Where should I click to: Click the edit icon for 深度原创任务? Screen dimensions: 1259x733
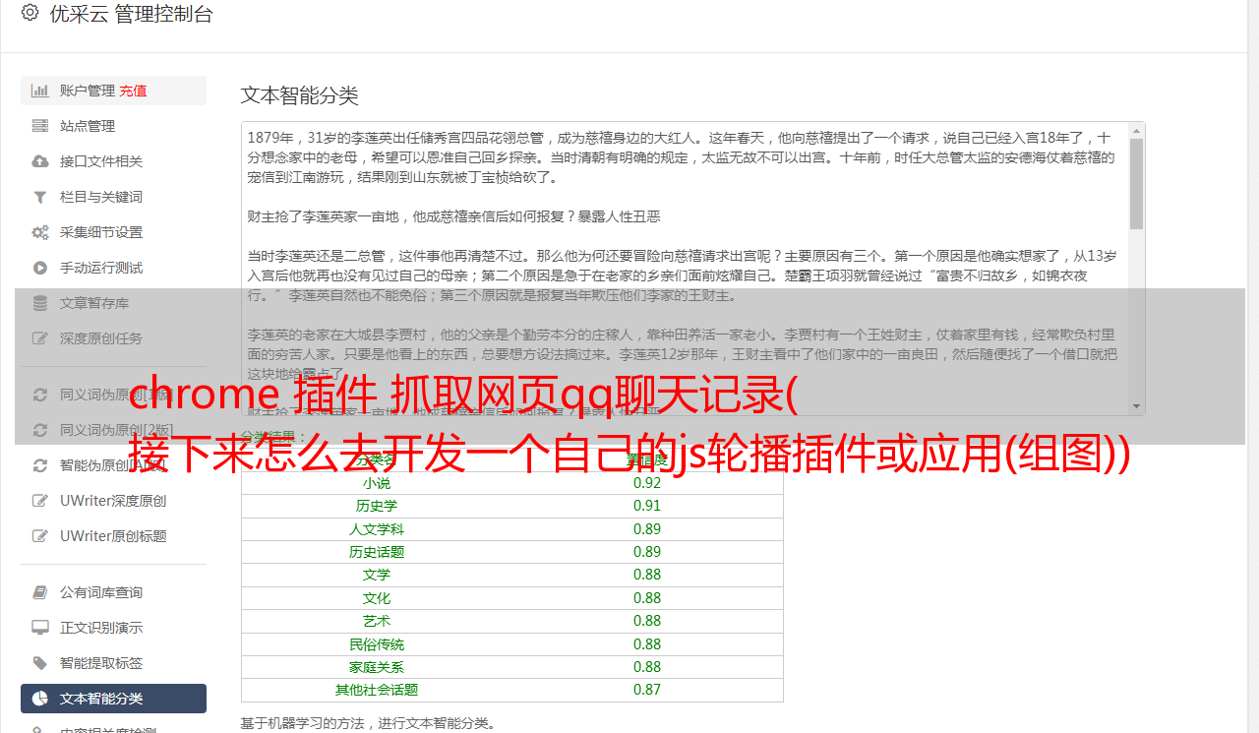39,338
